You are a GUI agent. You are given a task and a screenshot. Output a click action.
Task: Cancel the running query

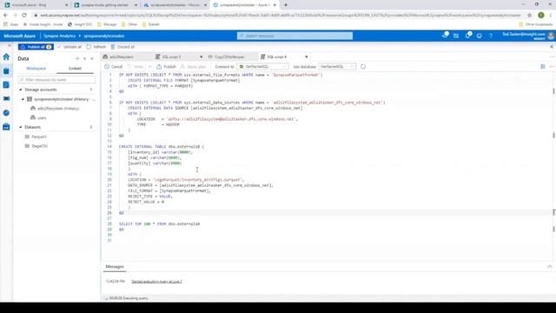point(114,67)
